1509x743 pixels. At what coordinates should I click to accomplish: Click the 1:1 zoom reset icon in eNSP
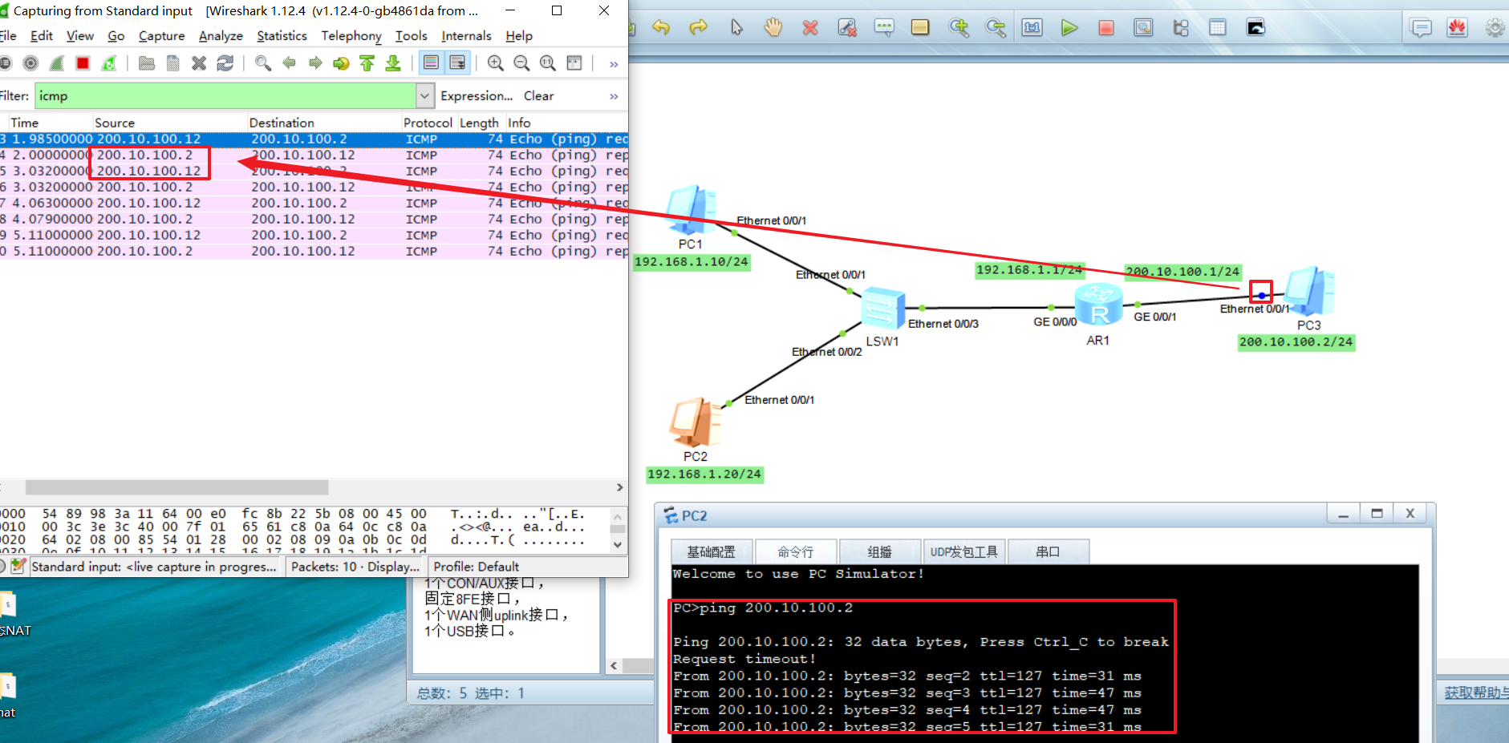pyautogui.click(x=1032, y=27)
